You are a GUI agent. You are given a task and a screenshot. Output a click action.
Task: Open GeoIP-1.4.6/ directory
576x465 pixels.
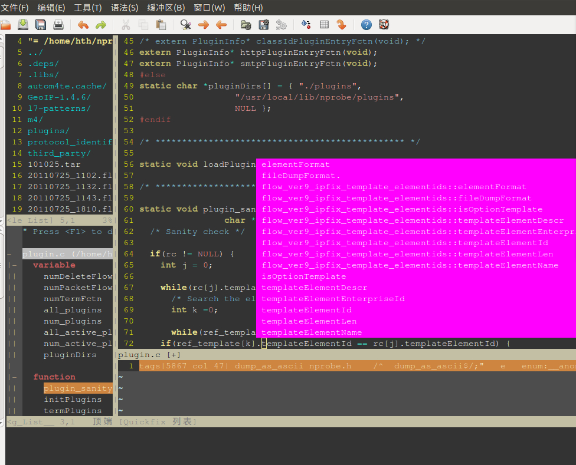pos(59,97)
